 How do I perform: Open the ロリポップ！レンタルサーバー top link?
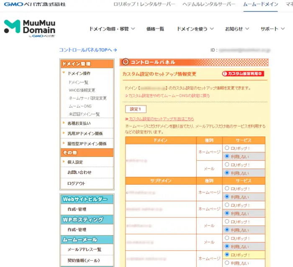point(144,4)
